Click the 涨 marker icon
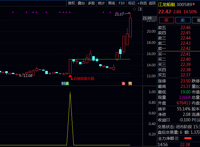The width and height of the screenshot is (200, 147). click(x=123, y=84)
